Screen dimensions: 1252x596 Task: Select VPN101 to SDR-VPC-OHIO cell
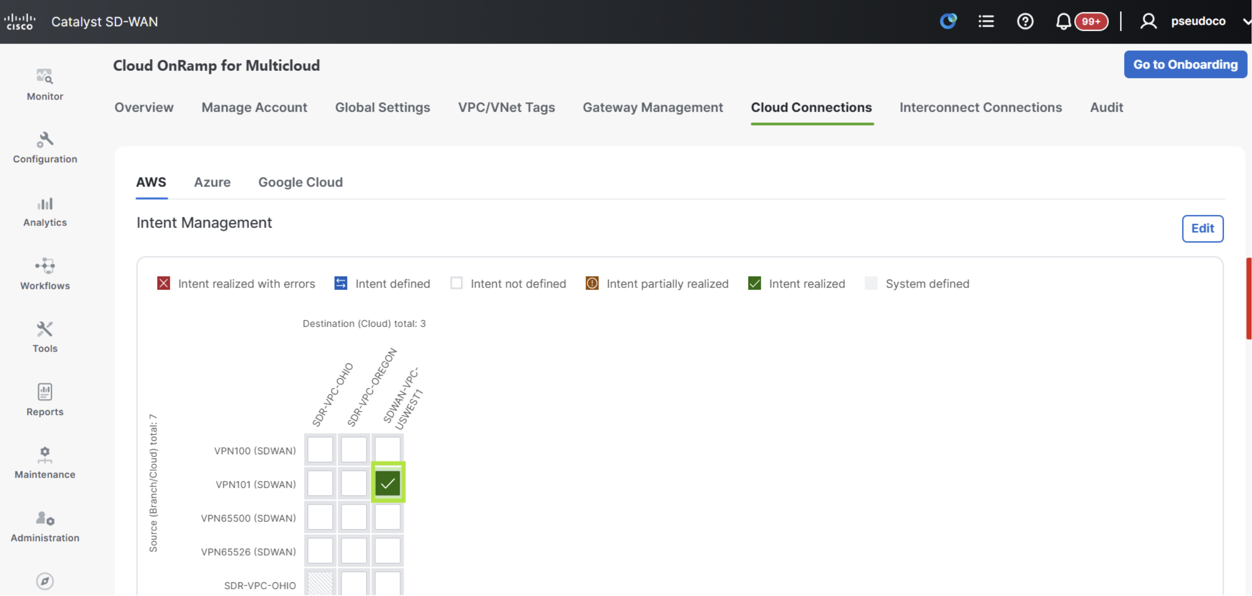pos(320,484)
